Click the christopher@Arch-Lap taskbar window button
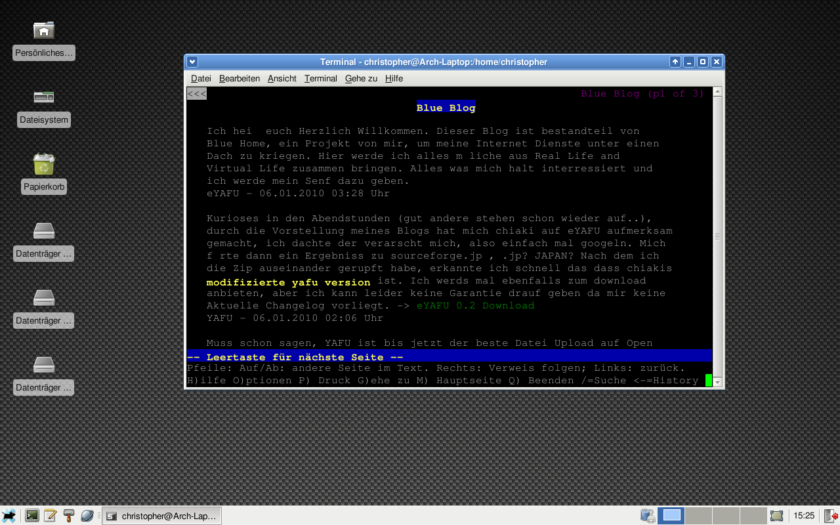 162,516
